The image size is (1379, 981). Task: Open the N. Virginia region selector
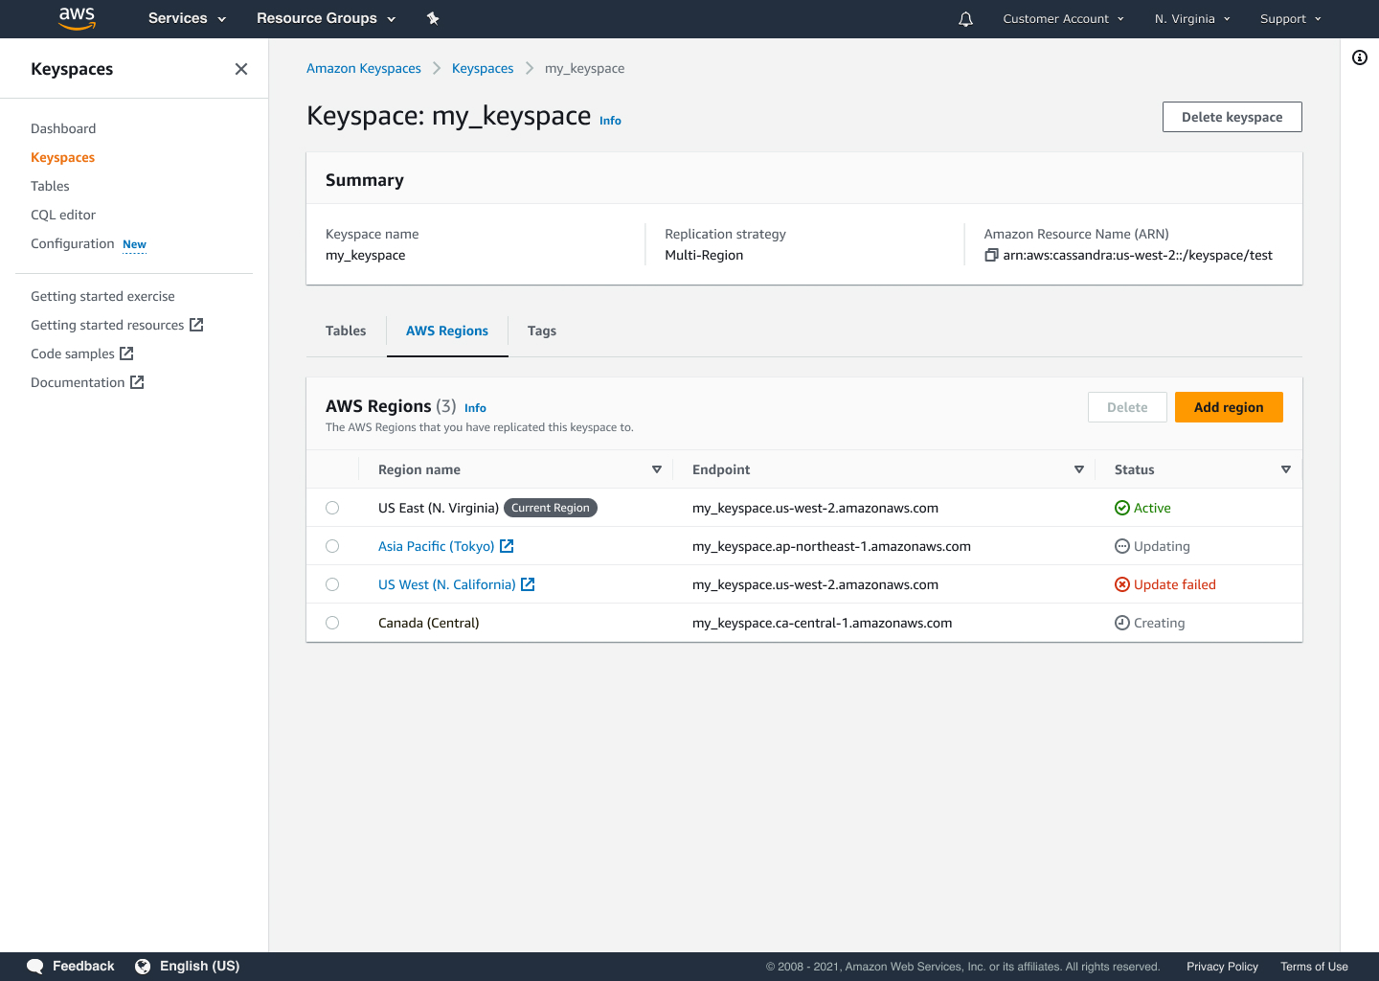pyautogui.click(x=1191, y=18)
